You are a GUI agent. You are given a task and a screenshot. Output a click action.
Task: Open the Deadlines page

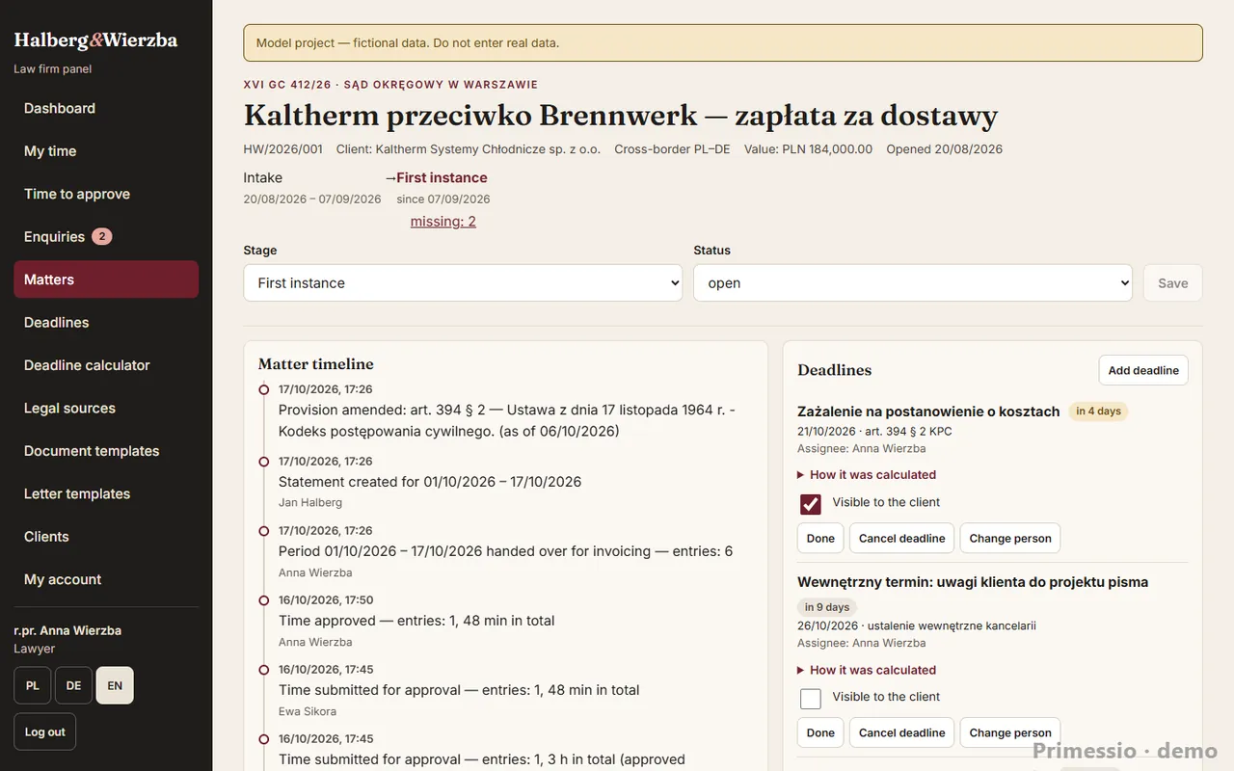106,322
